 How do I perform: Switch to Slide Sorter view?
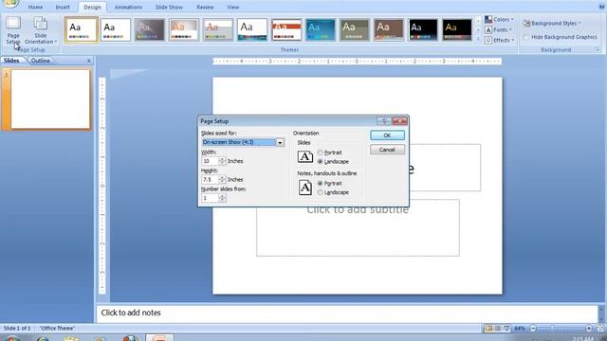pyautogui.click(x=498, y=329)
